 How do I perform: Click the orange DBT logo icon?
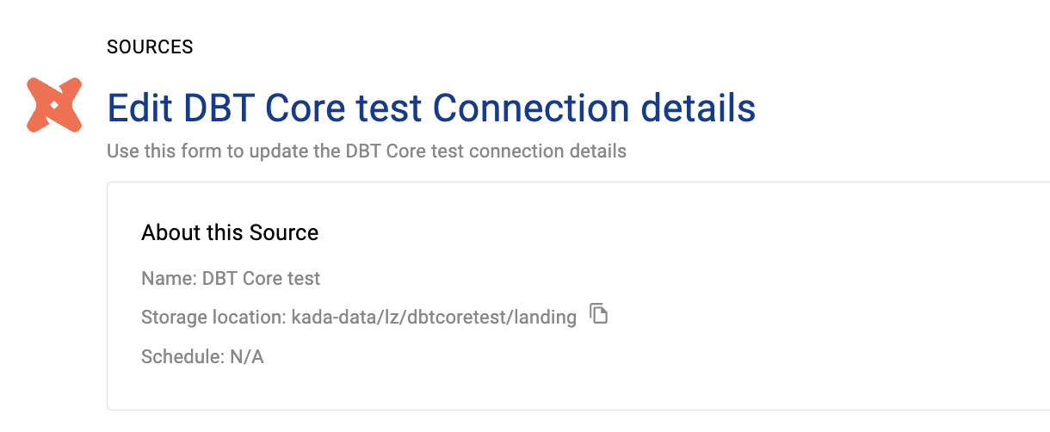point(53,105)
